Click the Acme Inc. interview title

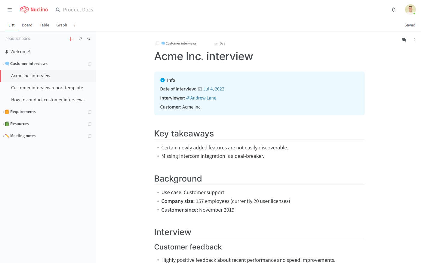(x=204, y=57)
